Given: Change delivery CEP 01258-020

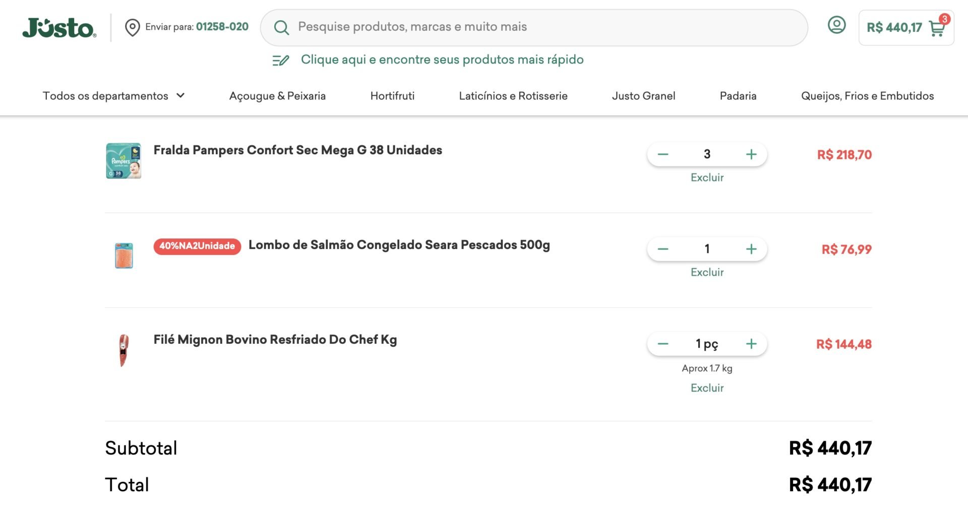Looking at the screenshot, I should (x=222, y=27).
